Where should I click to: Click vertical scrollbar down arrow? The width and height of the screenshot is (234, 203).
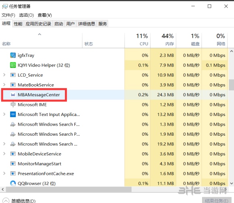click(x=232, y=183)
